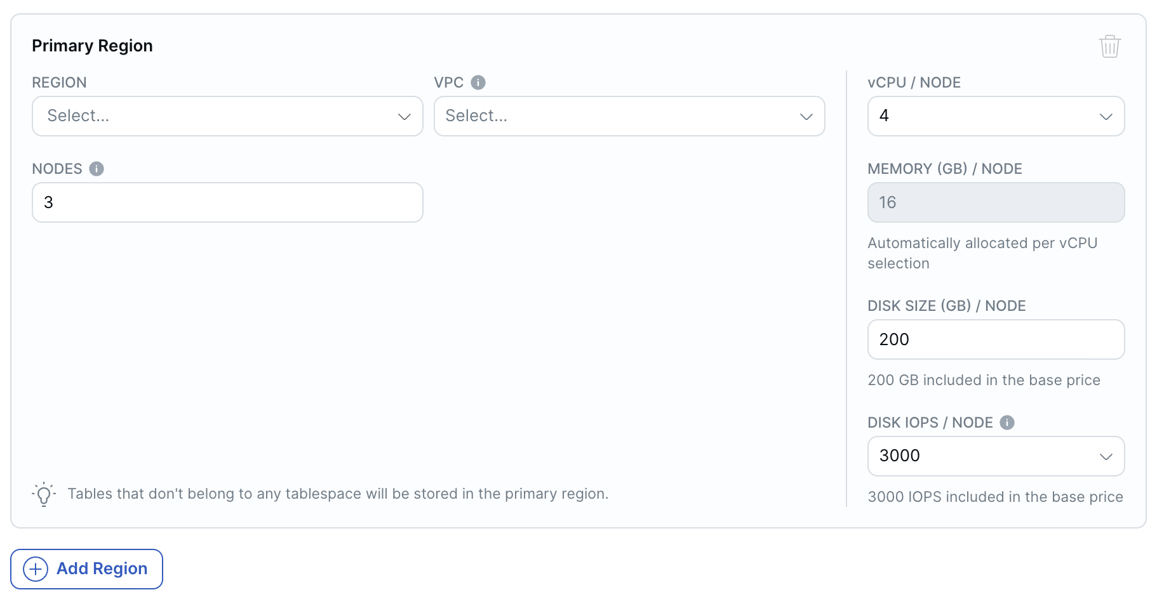Click the '3000 IOPS included in the base price' text
1157x604 pixels.
(x=995, y=497)
